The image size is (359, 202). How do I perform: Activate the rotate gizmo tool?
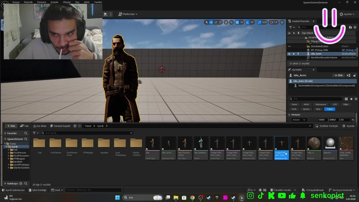(216, 22)
